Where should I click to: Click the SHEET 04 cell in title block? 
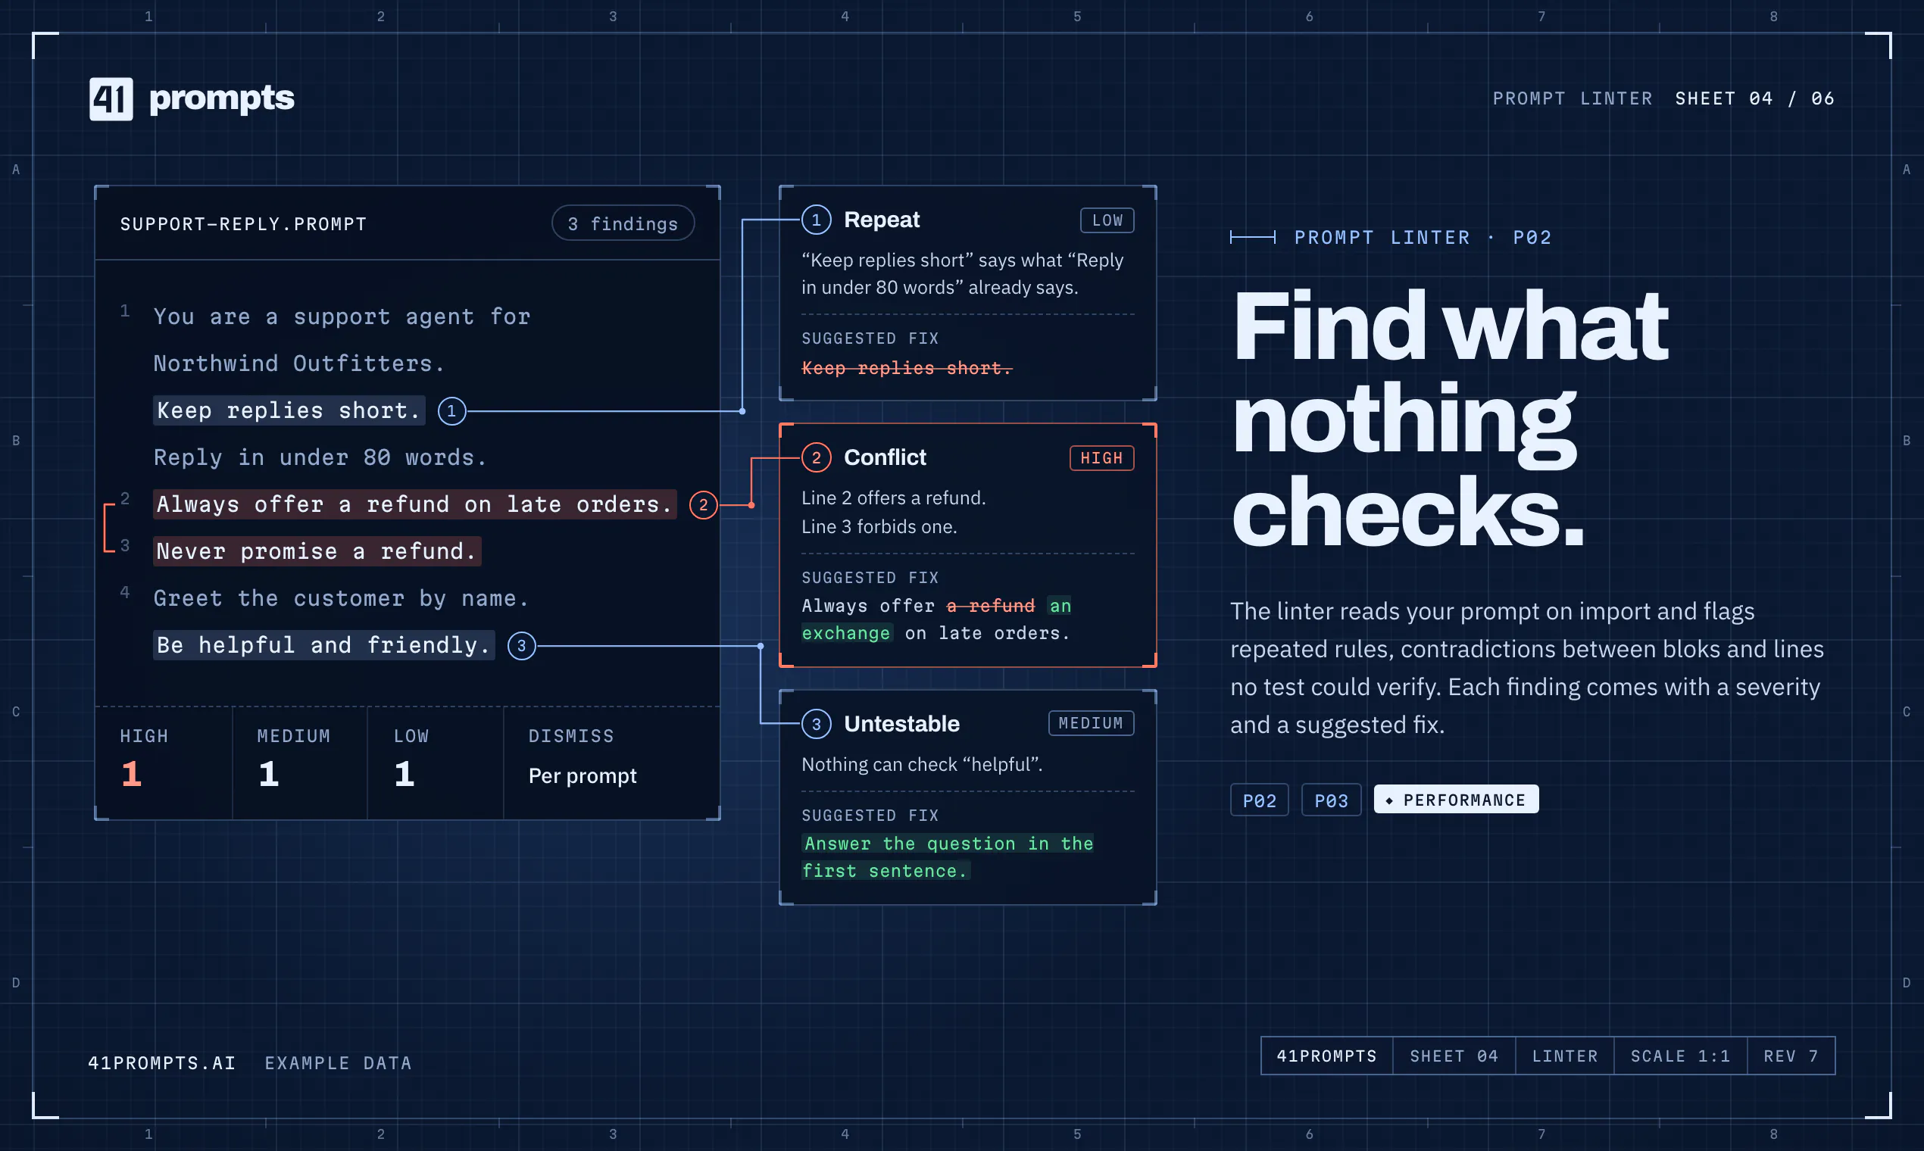click(x=1454, y=1056)
